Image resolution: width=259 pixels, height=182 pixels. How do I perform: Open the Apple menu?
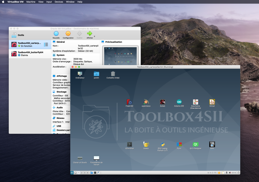pos(3,2)
